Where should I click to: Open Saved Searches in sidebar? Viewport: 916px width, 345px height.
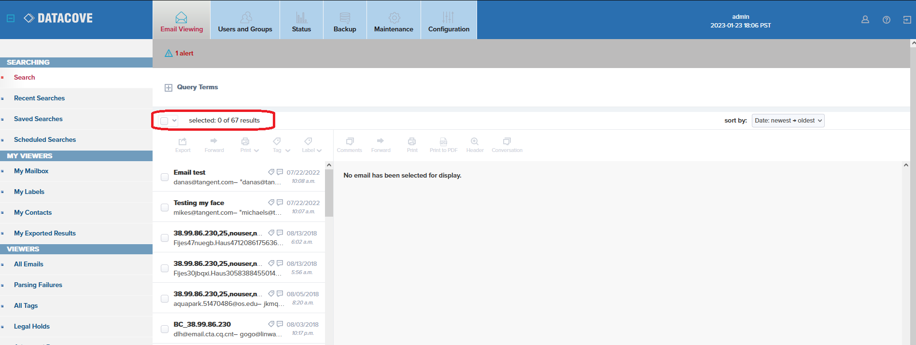tap(38, 119)
